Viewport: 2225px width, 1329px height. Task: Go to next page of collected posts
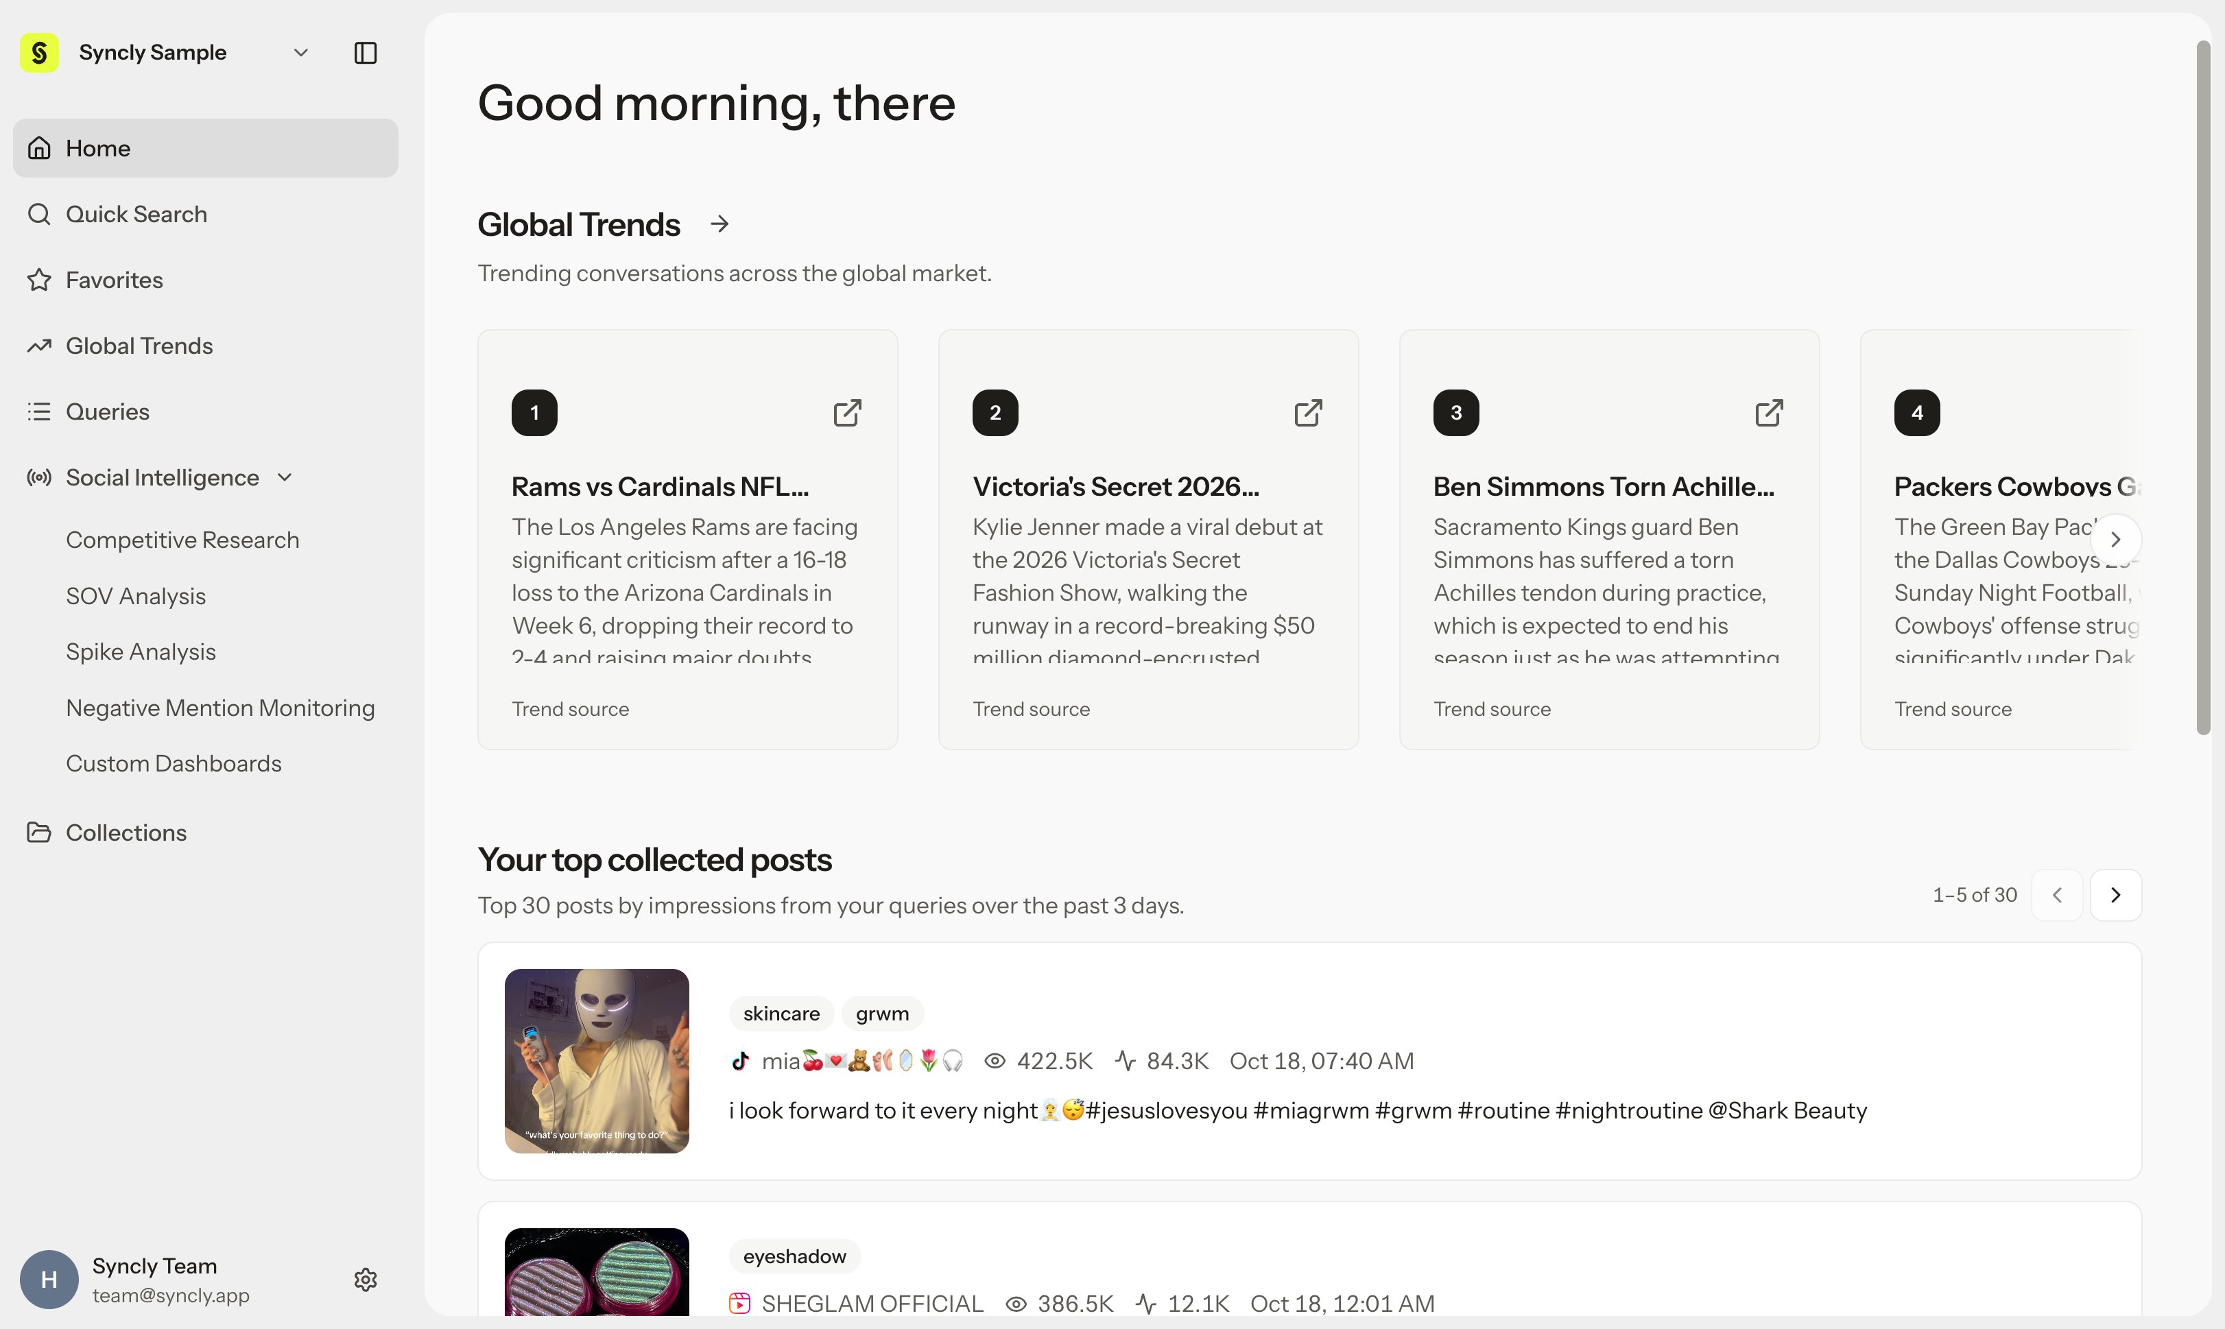[x=2116, y=895]
